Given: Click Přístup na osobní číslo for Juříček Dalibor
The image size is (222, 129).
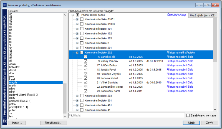Looking at the screenshot, I should pyautogui.click(x=180, y=65).
